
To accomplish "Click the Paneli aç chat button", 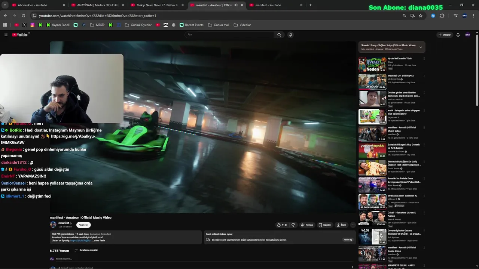I will point(348,239).
